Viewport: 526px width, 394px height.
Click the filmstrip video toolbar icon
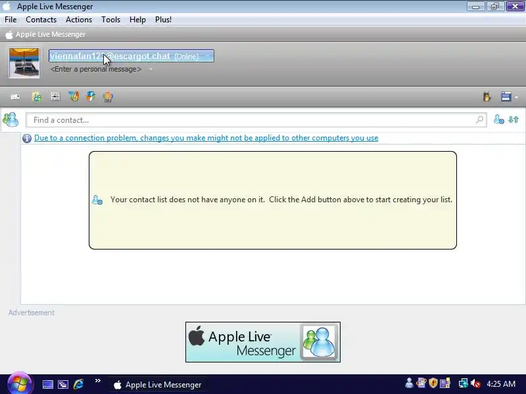tap(55, 97)
